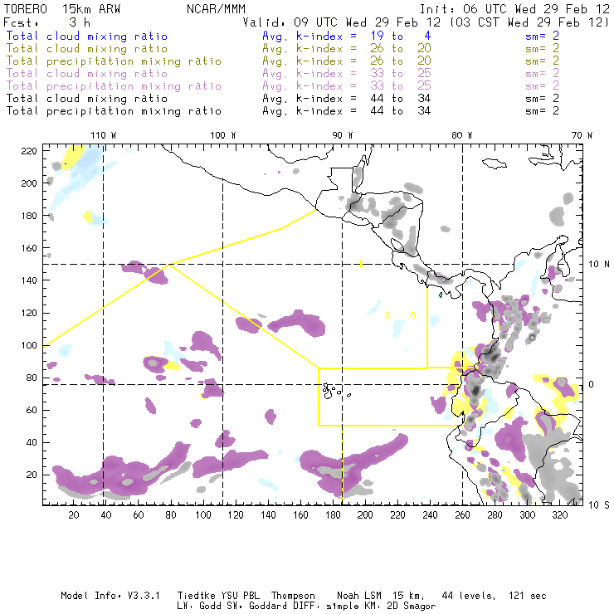This screenshot has width=614, height=614.
Task: Click the "10 N" latitude label
Action: pyautogui.click(x=599, y=265)
